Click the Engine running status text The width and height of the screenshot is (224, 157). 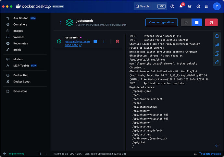coord(17,154)
